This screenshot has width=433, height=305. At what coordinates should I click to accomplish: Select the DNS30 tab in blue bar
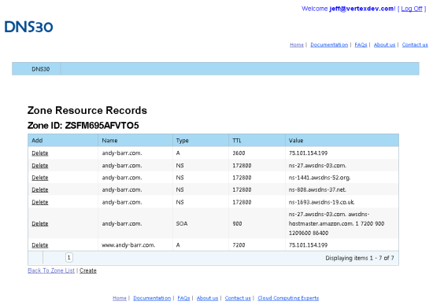[41, 69]
